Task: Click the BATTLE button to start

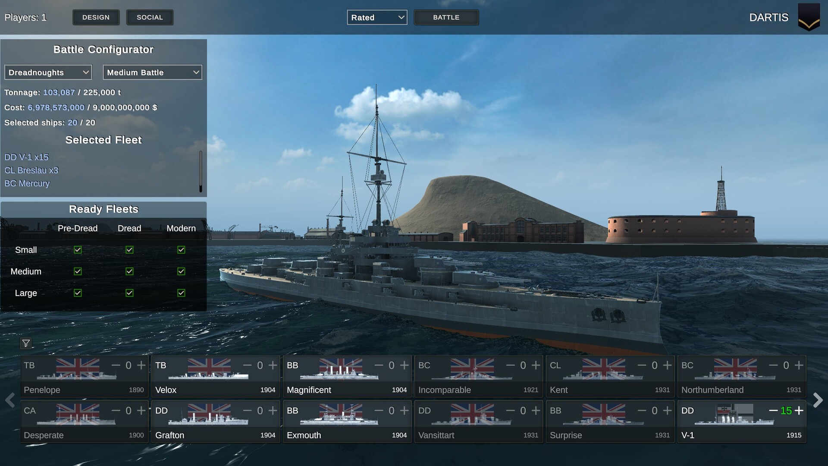Action: click(x=446, y=17)
